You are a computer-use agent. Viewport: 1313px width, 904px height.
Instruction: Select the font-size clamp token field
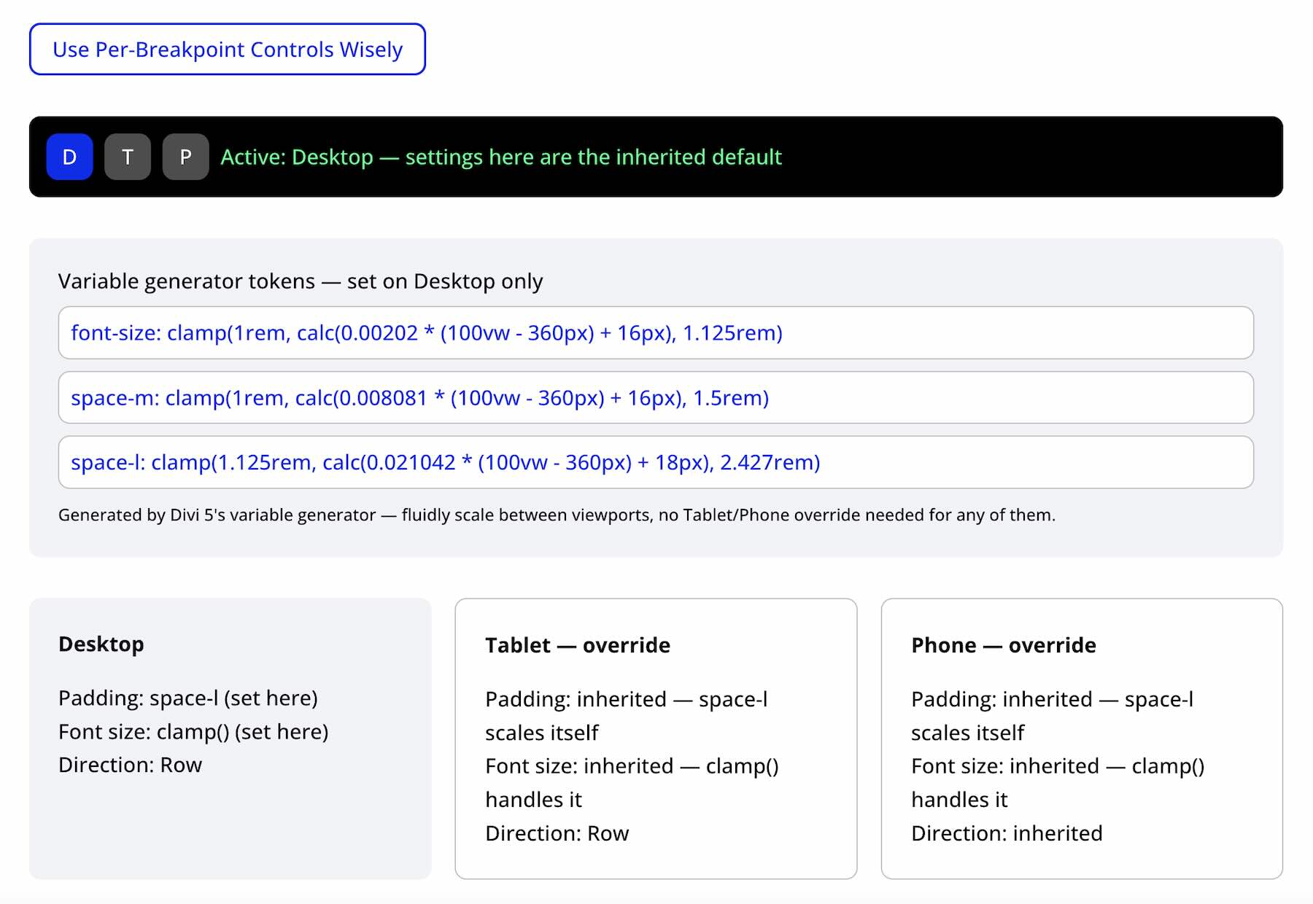click(x=656, y=332)
